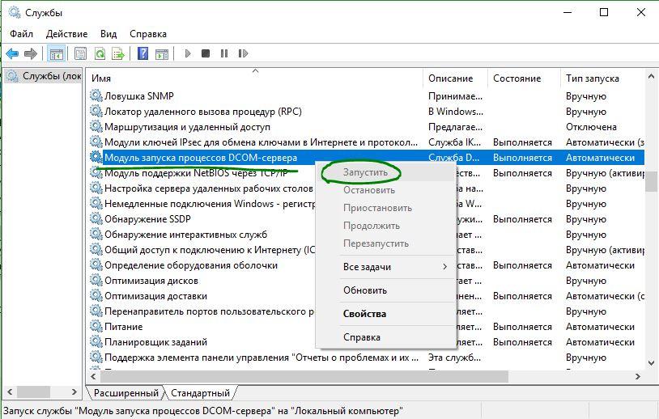Select Модуль запуска процессов DCOM-сервера row
659x419 pixels.
pyautogui.click(x=367, y=158)
